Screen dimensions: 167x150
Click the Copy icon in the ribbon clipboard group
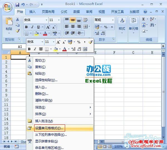(18, 25)
